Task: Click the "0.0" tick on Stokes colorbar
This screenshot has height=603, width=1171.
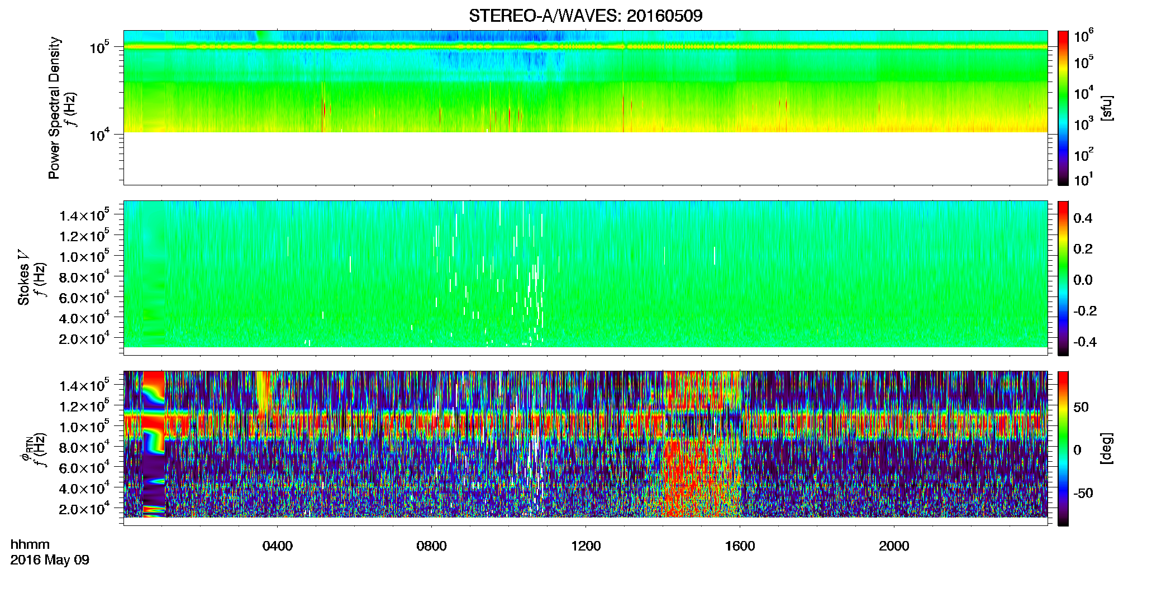Action: [x=1083, y=280]
